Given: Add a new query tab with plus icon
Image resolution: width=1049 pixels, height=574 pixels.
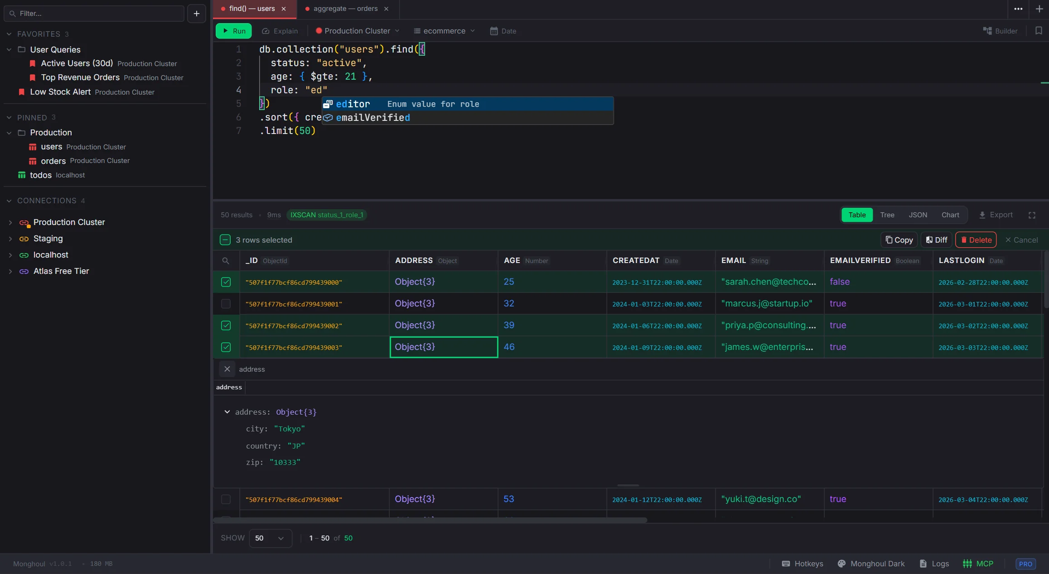Looking at the screenshot, I should pos(1039,9).
